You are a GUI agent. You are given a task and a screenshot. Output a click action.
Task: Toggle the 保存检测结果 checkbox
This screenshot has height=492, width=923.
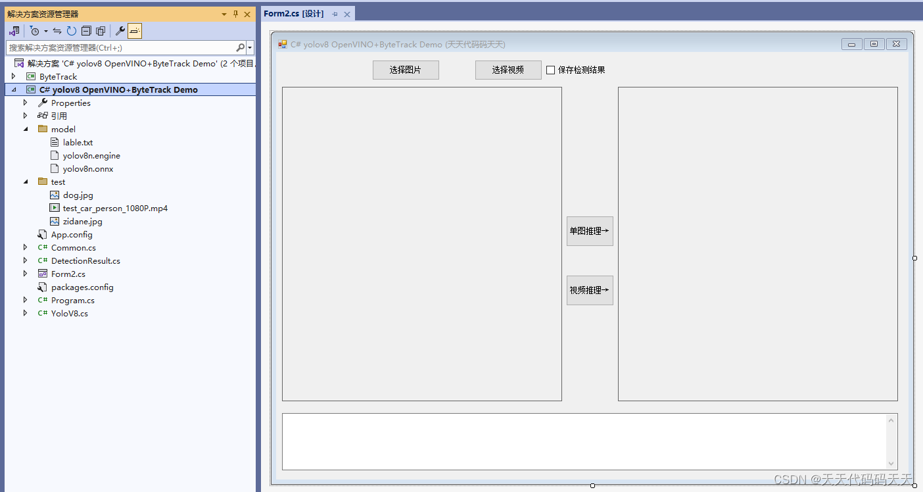point(551,70)
